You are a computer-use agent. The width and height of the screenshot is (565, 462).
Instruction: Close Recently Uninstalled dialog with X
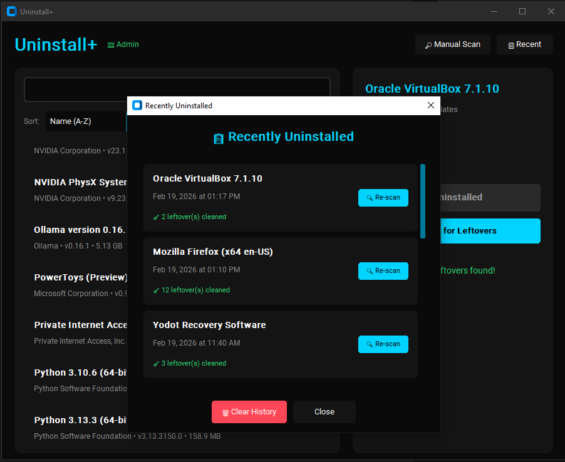430,105
